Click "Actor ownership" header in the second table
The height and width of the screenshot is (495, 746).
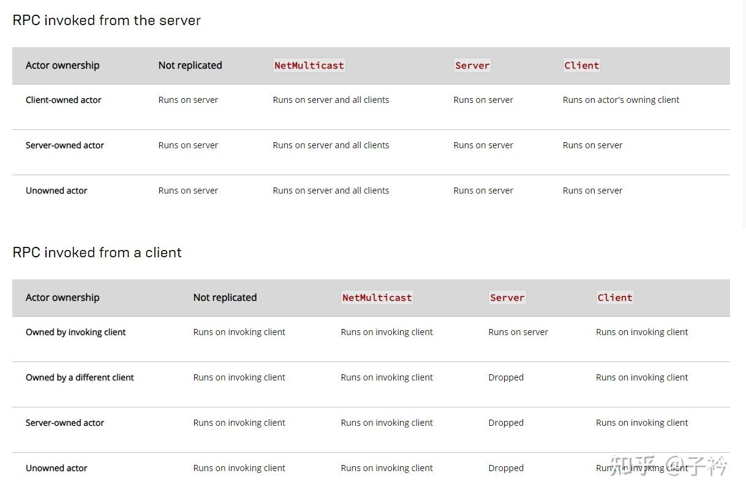62,298
